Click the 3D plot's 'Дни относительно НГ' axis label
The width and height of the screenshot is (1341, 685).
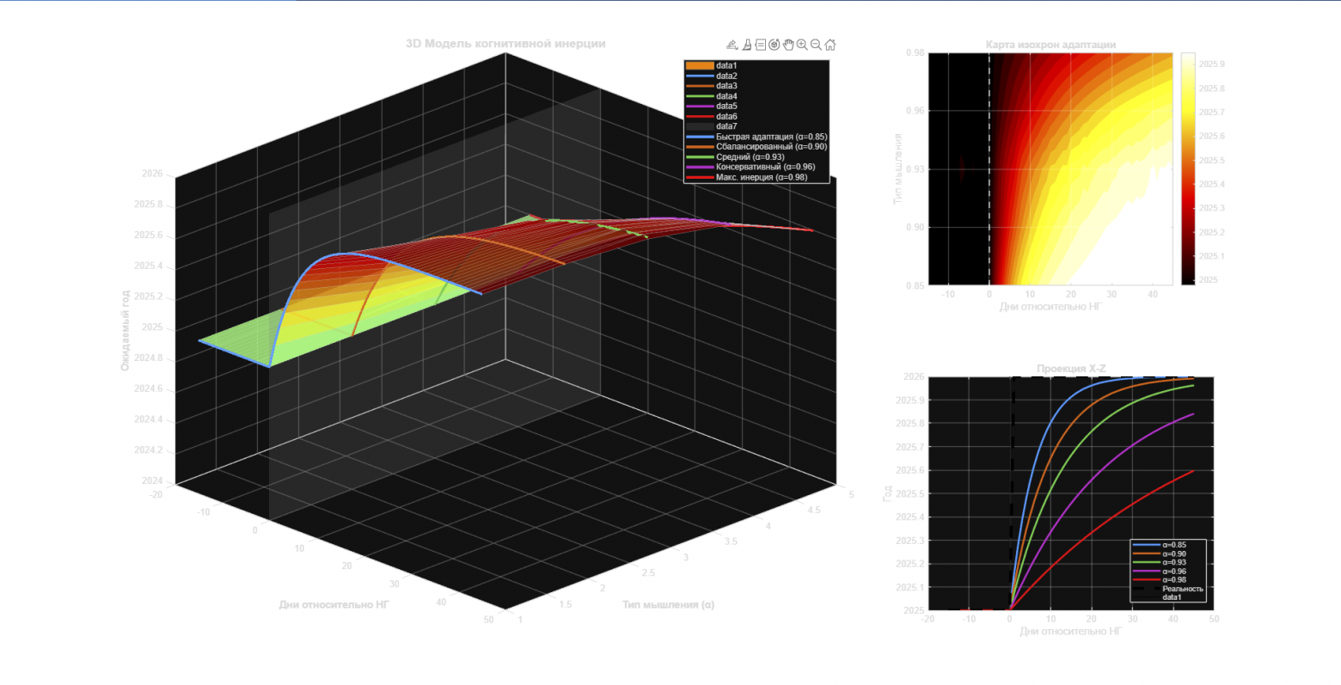coord(334,604)
